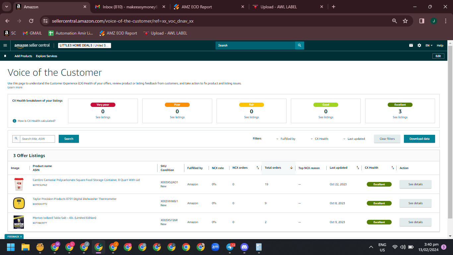453x255 pixels.
Task: Open Add Products link
Action: [23, 56]
